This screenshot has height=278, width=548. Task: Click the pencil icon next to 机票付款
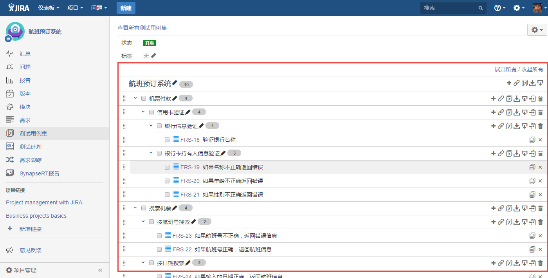pyautogui.click(x=175, y=98)
